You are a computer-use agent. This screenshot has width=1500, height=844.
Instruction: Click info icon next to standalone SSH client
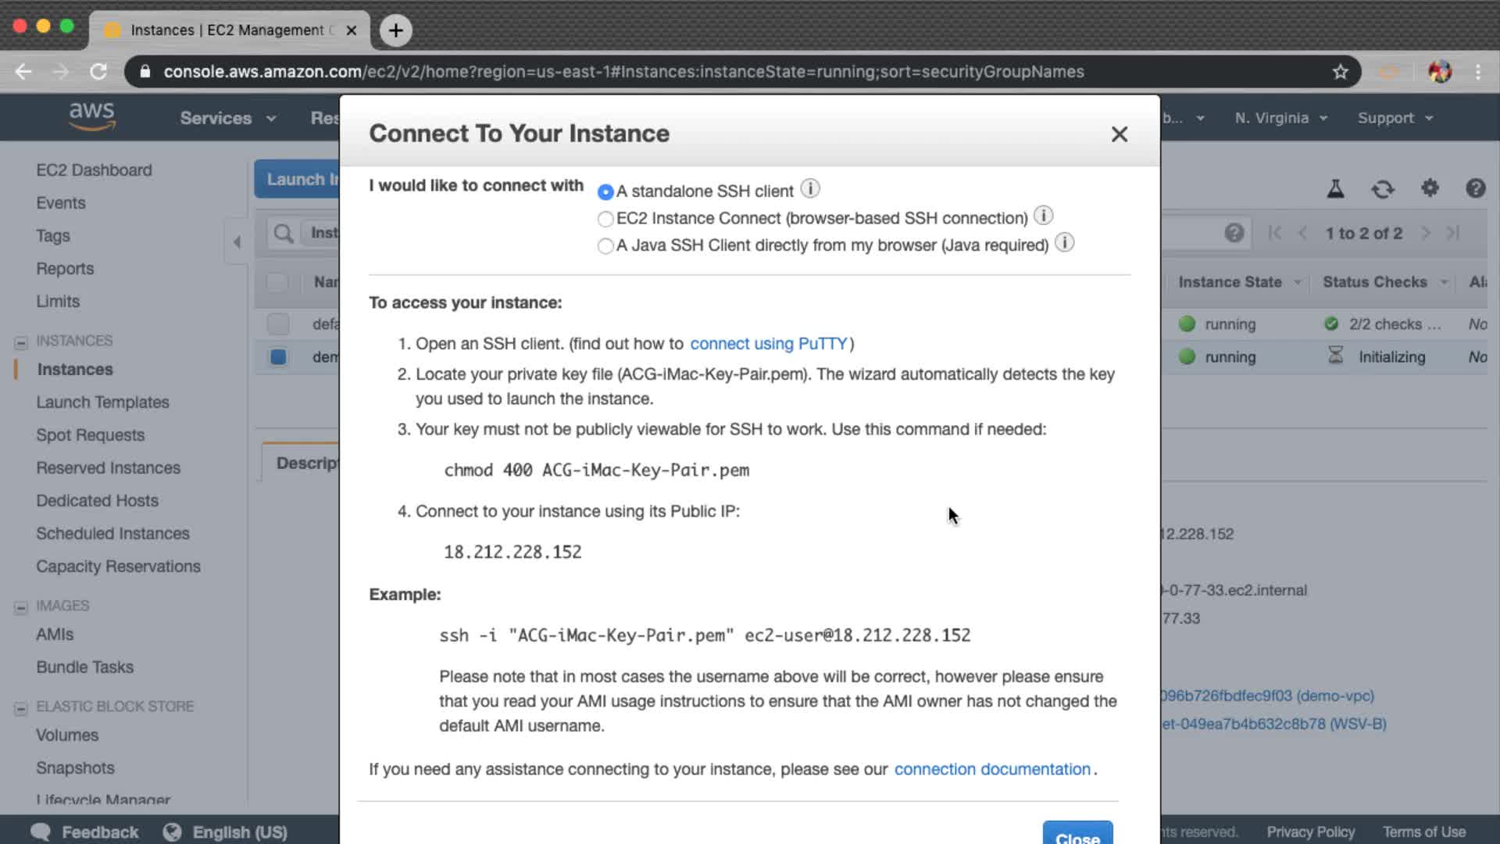pyautogui.click(x=810, y=189)
